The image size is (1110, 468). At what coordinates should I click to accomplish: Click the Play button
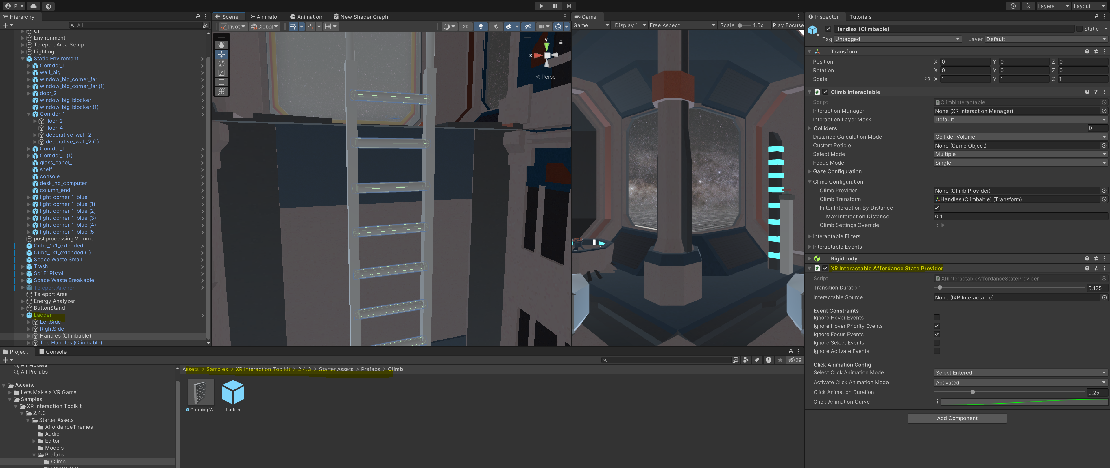(x=541, y=6)
